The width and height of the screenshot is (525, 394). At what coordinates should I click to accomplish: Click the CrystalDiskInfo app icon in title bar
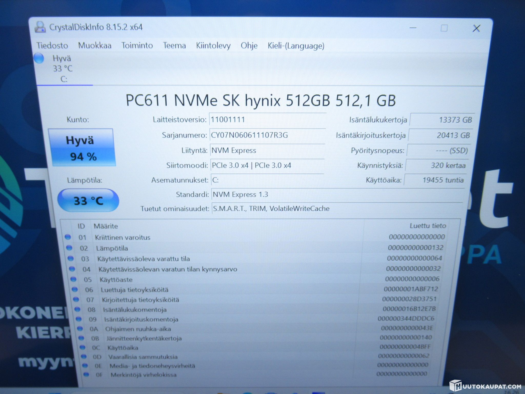(x=40, y=27)
